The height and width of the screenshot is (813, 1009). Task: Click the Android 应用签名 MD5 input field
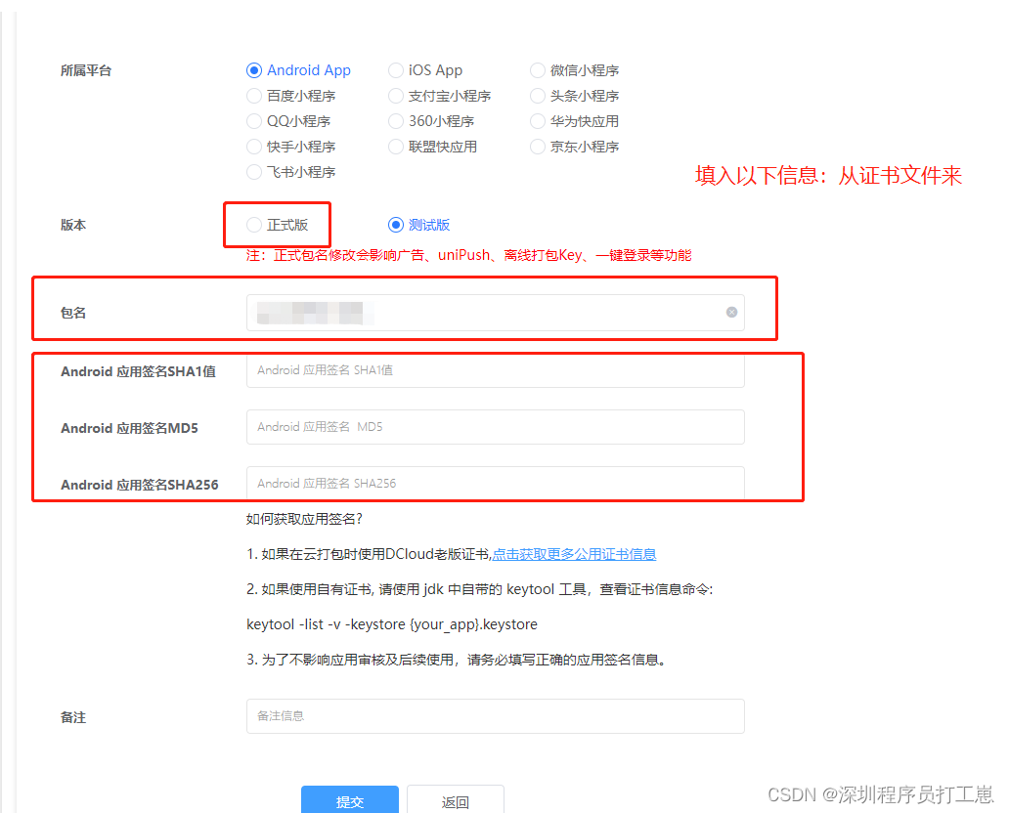(x=496, y=427)
